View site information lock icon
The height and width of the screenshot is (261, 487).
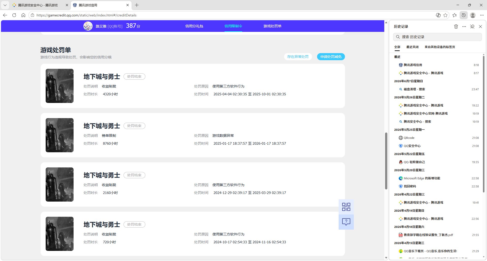[x=32, y=15]
